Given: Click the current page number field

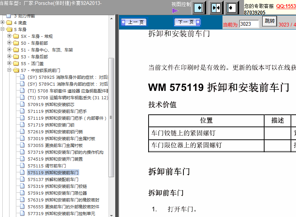Looking at the screenshot, I should tap(249, 24).
